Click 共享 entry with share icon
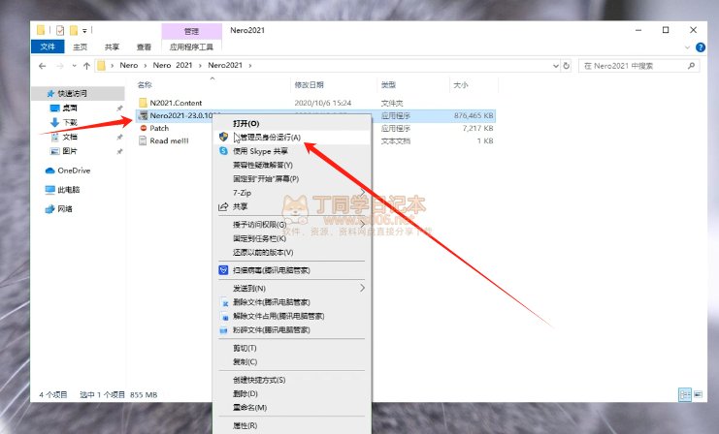Screen dimensions: 719x434 coord(292,206)
